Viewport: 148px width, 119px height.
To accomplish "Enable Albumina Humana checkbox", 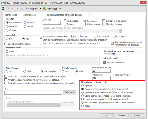I will (104, 24).
